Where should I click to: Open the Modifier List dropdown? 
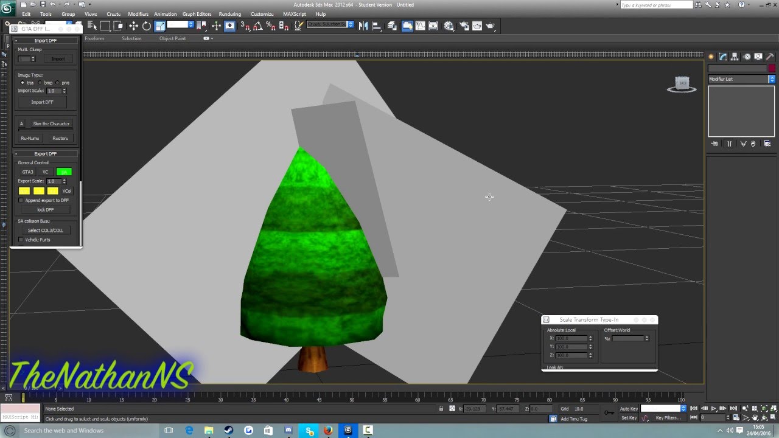(x=742, y=79)
